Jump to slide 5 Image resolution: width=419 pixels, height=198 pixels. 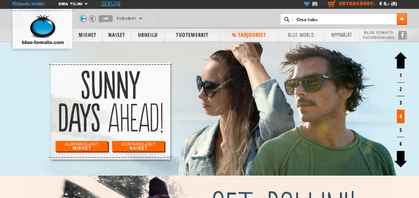pos(400,130)
